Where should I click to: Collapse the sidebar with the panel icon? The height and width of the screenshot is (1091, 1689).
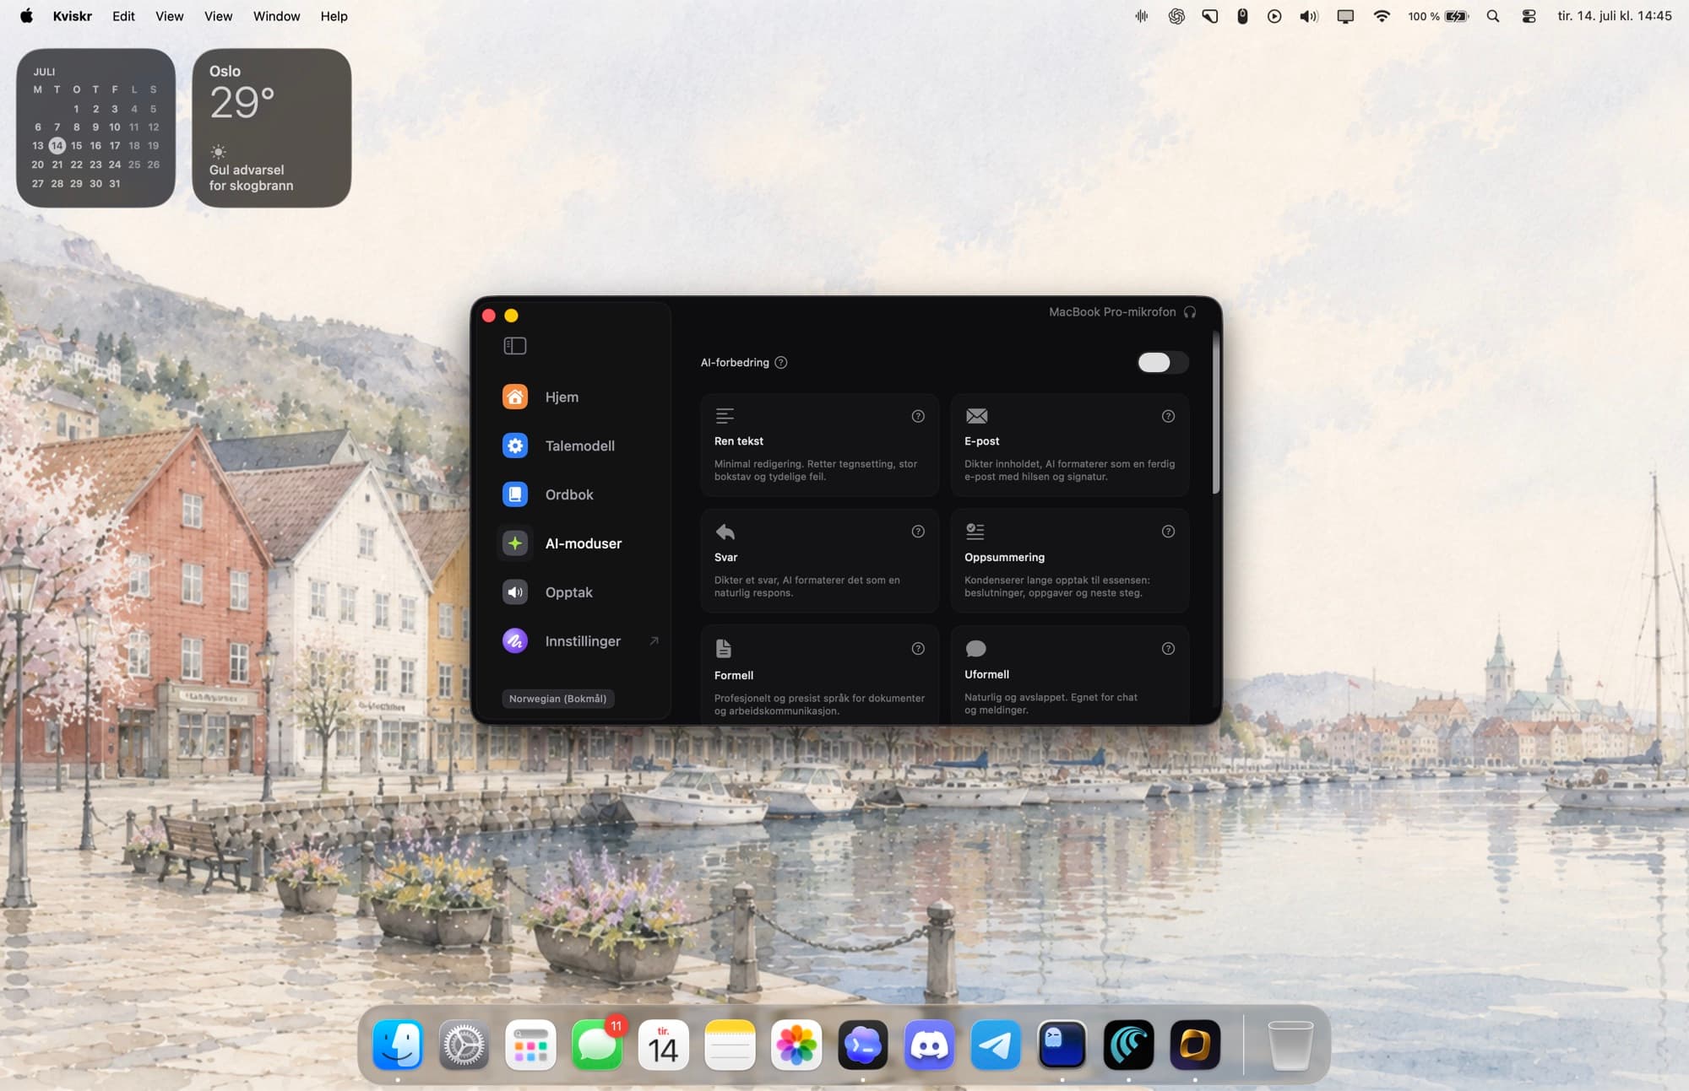coord(514,346)
